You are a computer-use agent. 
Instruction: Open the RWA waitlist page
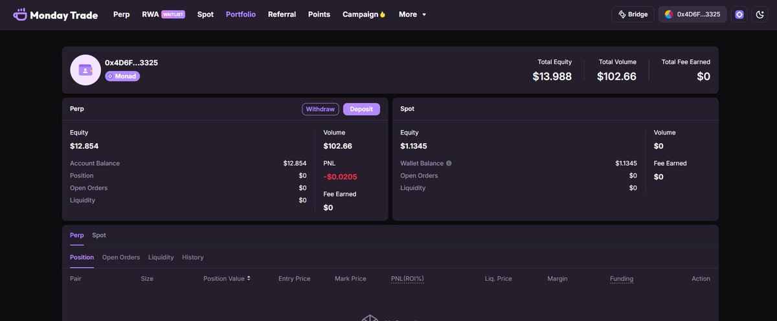click(163, 14)
